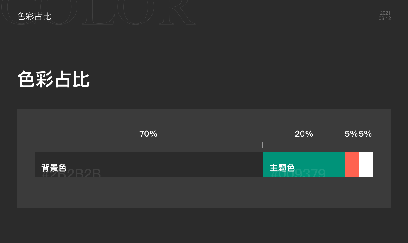Click the "5%" label above the white swatch
Viewport: 408px width, 243px height.
point(365,134)
